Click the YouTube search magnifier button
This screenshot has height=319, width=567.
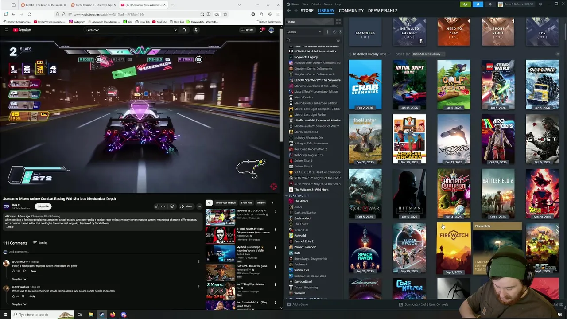point(184,30)
